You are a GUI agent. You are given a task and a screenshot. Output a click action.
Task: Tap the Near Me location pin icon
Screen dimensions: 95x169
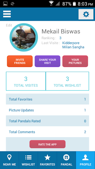9,158
